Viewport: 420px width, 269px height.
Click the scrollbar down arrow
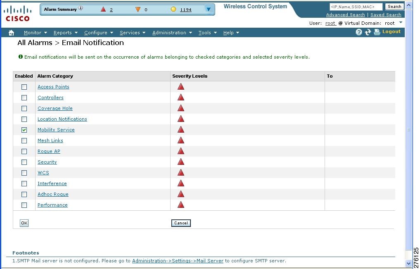tap(408, 264)
